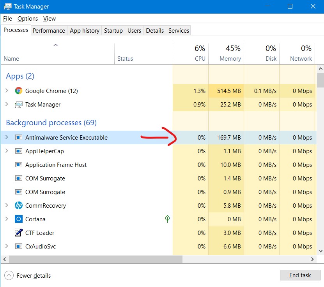The image size is (324, 287).
Task: Click the 0.9 MB COM Surrogate process icon
Action: coord(19,192)
